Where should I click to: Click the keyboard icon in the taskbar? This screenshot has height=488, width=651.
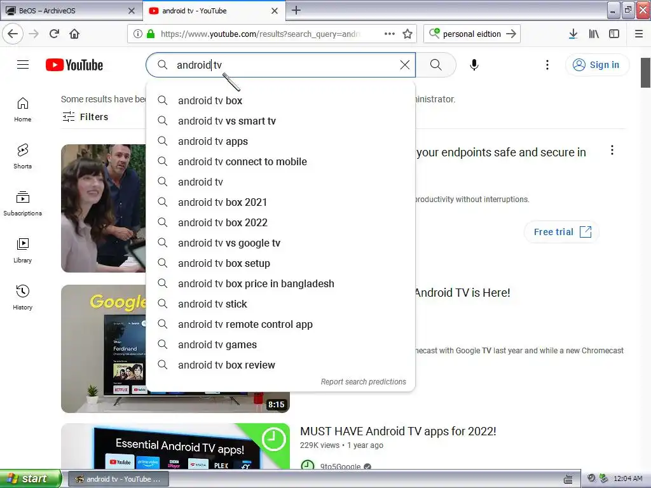tap(568, 479)
